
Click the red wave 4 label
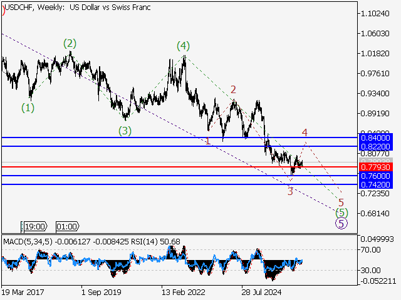click(305, 132)
